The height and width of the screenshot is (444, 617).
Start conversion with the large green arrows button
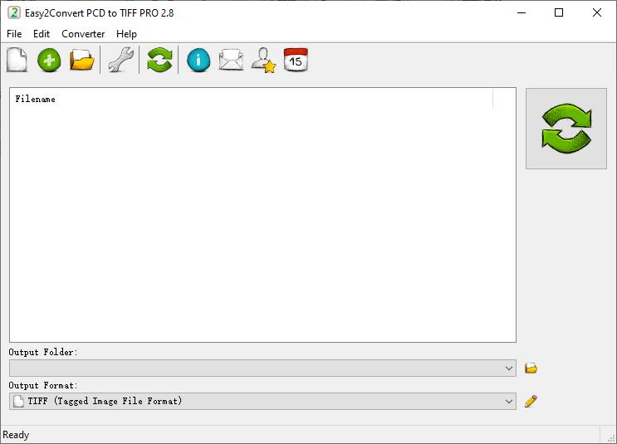click(566, 129)
